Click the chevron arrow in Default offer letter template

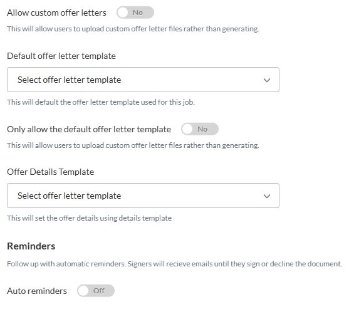point(267,80)
